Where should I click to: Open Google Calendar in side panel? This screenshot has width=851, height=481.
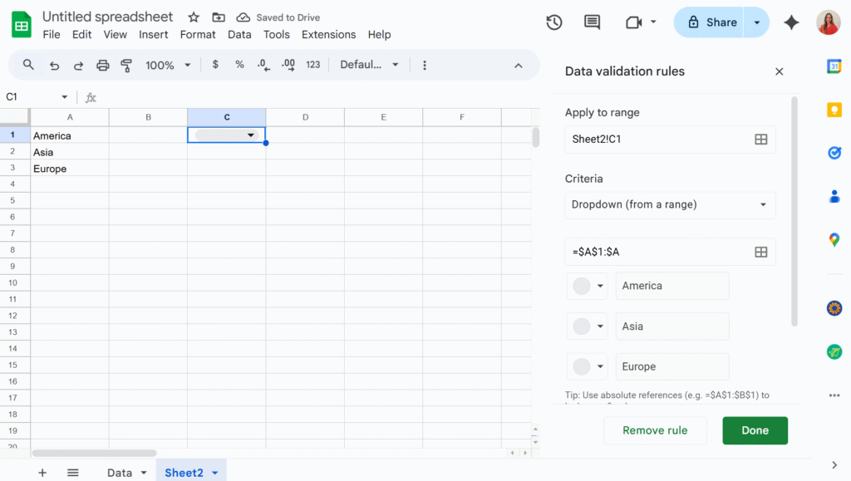(x=834, y=66)
